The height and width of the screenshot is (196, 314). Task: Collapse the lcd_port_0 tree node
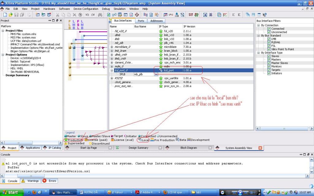tap(112, 70)
